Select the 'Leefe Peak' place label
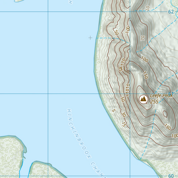Image resolution: width=178 pixels, height=178 pixels. (162, 96)
